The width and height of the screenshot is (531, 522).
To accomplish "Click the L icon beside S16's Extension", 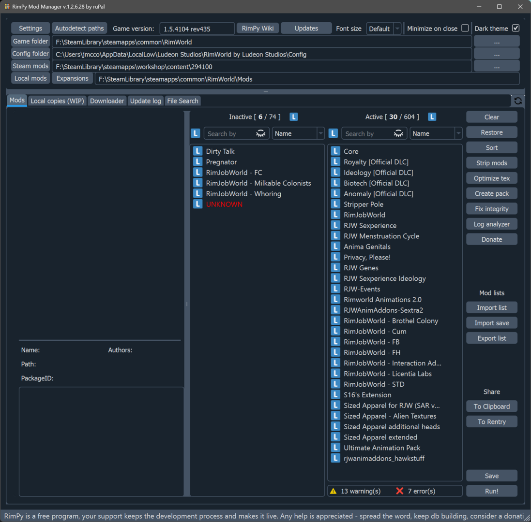I will click(335, 395).
